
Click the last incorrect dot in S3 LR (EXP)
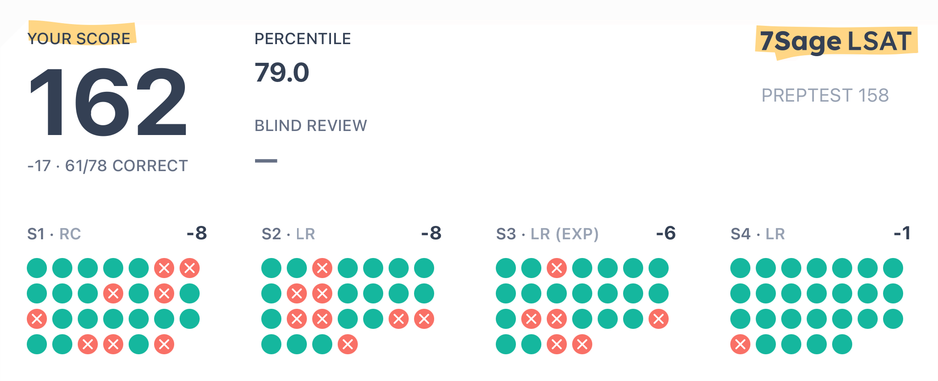click(x=582, y=344)
